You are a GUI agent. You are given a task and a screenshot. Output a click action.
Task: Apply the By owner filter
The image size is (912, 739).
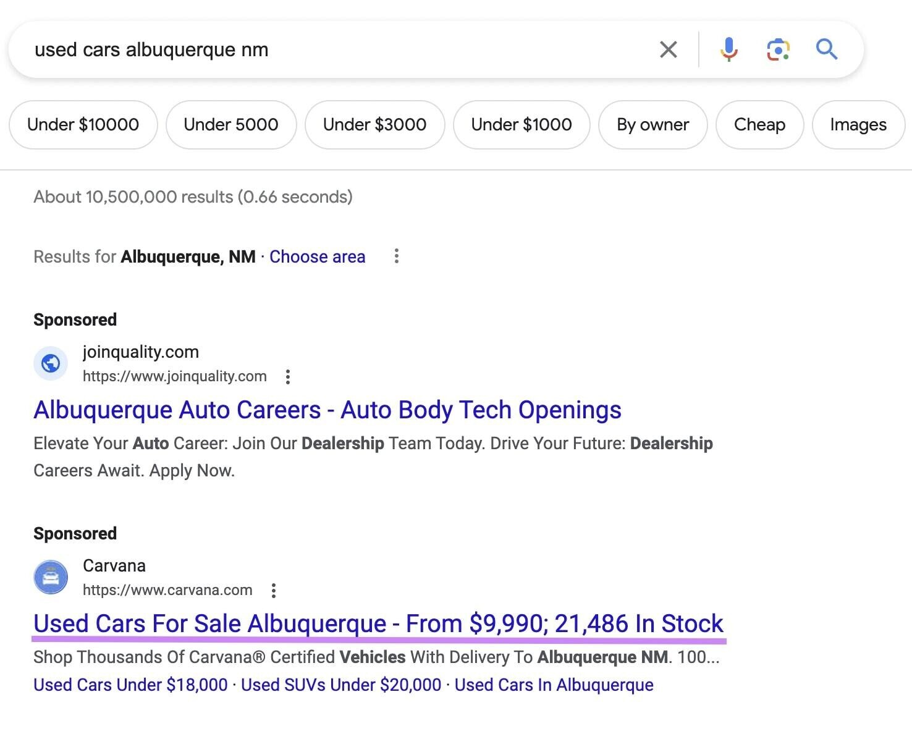point(652,125)
